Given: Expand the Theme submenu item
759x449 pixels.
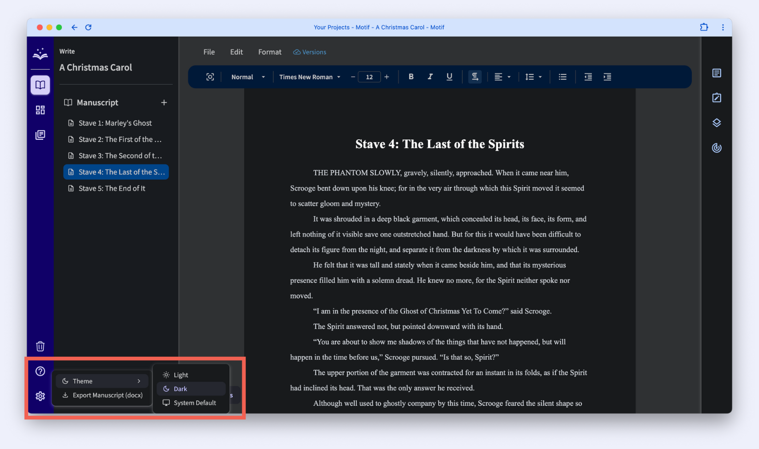Looking at the screenshot, I should click(102, 381).
